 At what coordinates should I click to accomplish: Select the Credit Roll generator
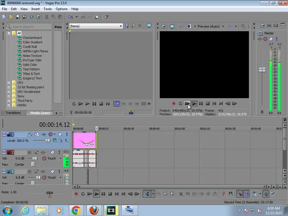pos(30,47)
